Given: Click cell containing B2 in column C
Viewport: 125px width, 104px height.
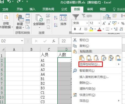Looking at the screenshot, I should point(49,83).
